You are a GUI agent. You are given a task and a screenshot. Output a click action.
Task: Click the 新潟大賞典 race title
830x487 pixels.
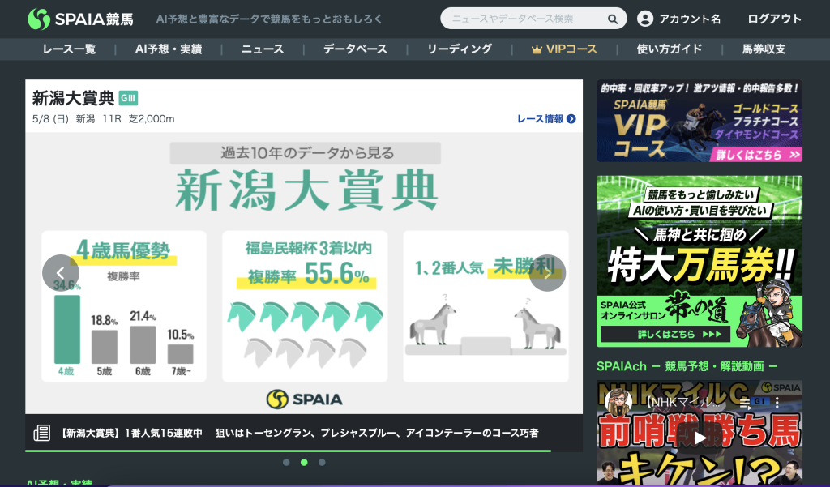coord(73,98)
